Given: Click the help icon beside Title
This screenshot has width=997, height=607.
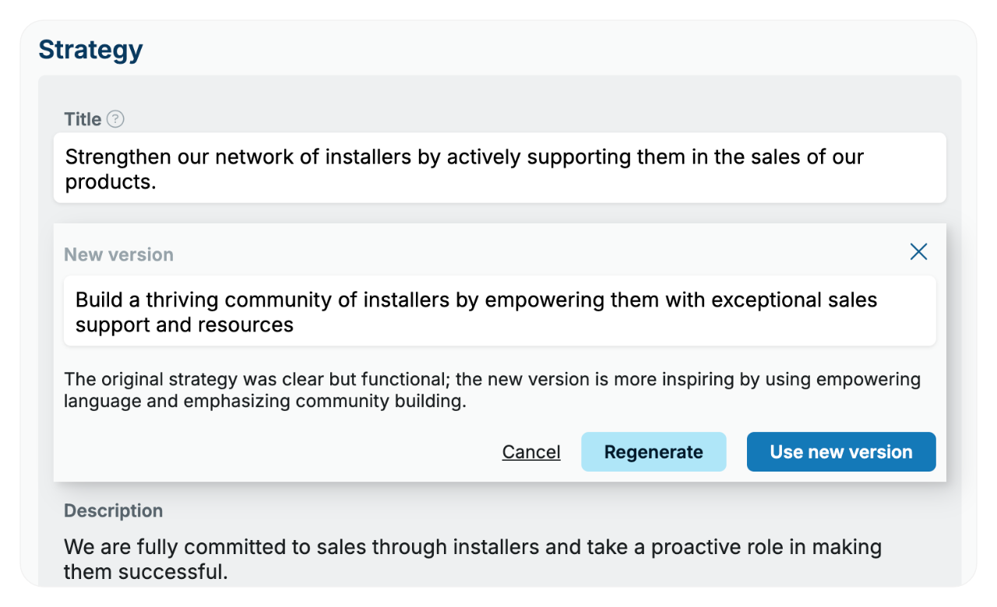Looking at the screenshot, I should tap(115, 119).
